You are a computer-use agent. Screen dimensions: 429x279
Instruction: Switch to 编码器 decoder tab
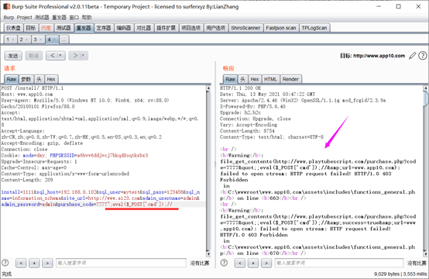pyautogui.click(x=124, y=28)
